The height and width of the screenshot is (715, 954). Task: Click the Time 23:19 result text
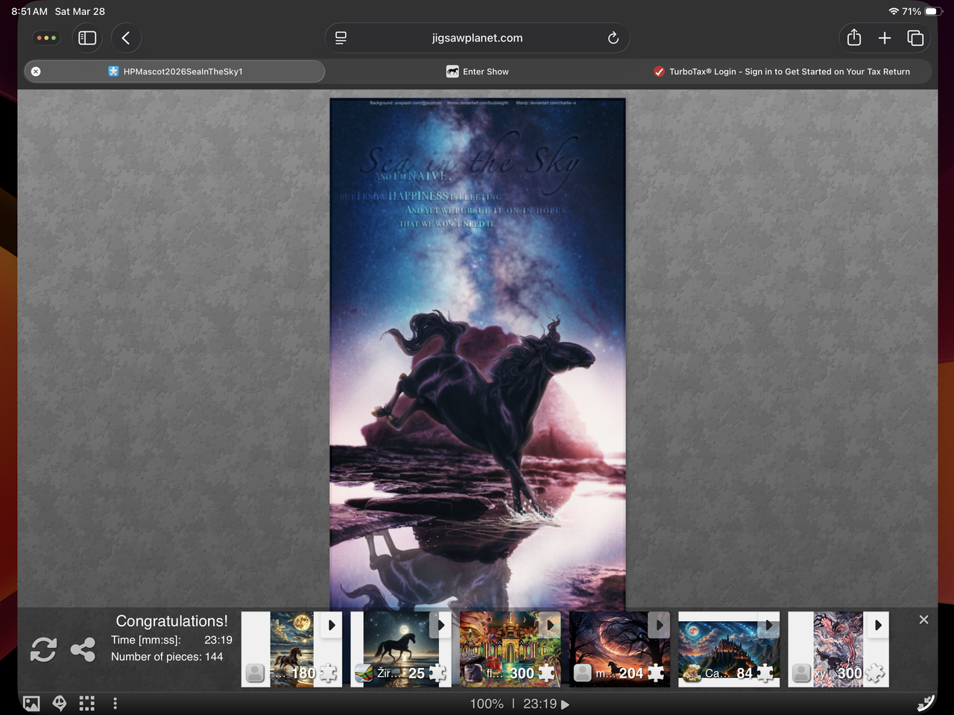point(171,640)
